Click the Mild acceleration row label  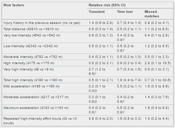tap(31, 86)
